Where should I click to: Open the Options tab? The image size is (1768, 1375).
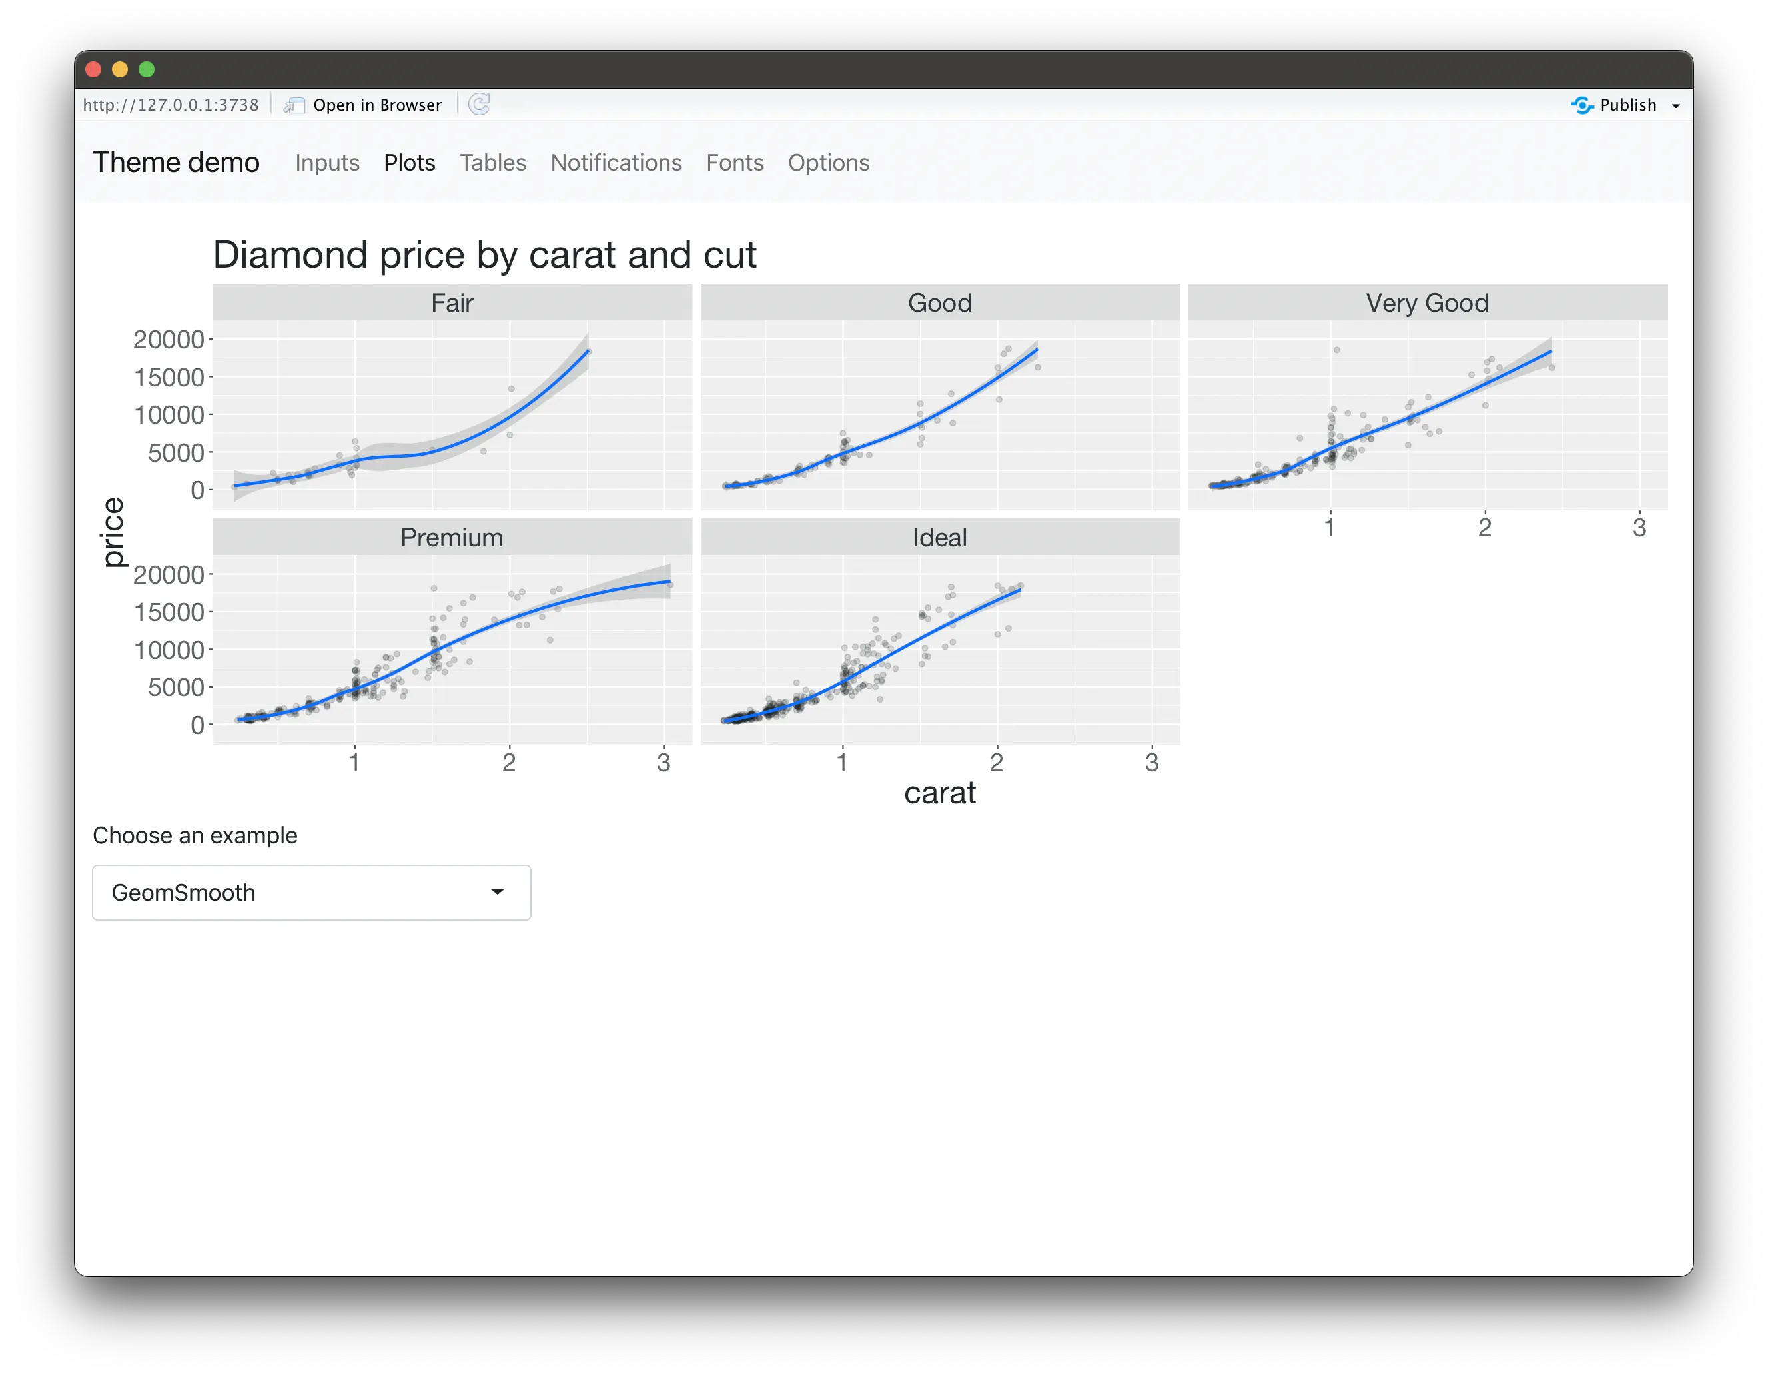(829, 163)
